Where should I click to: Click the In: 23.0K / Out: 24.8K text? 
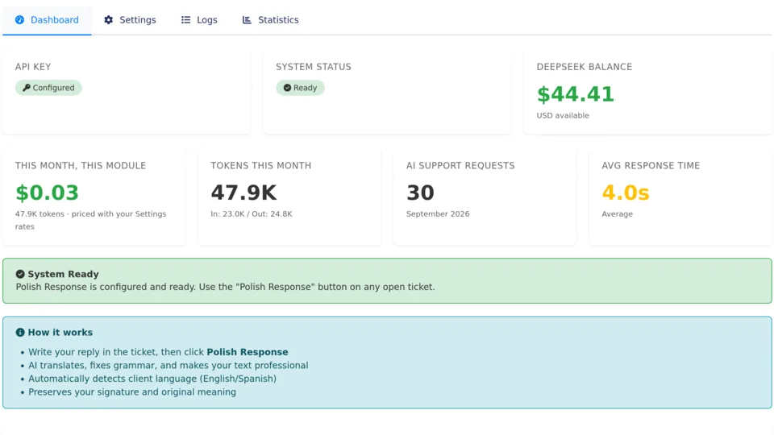tap(252, 214)
